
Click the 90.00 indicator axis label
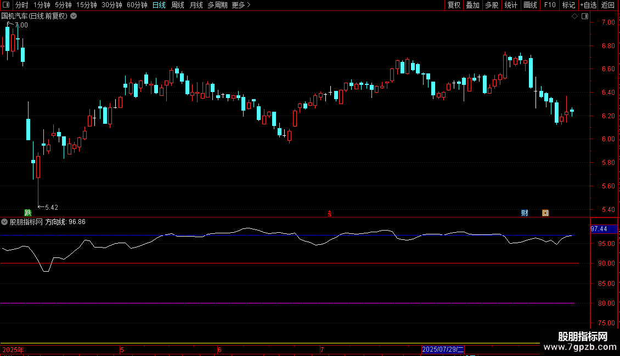point(606,263)
